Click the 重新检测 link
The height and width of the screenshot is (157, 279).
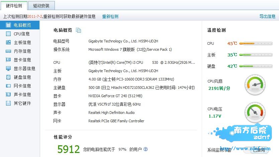coord(110,16)
